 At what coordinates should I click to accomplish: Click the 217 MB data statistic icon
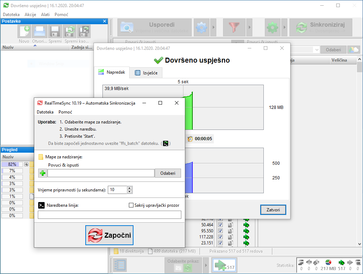click(328, 263)
